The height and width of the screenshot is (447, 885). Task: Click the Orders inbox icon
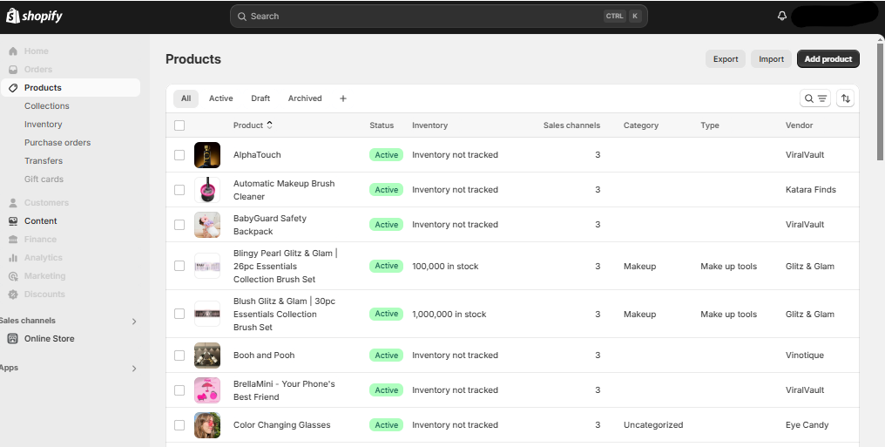pos(13,70)
